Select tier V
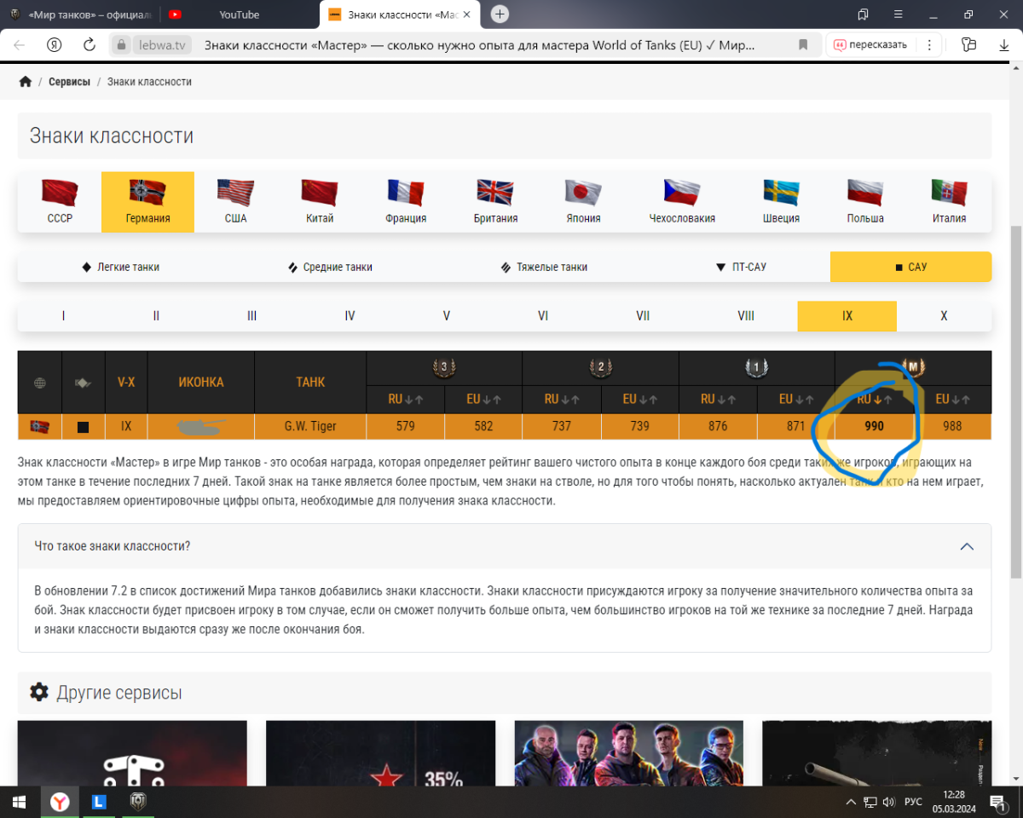Screen dimensions: 1023x818 tap(446, 315)
